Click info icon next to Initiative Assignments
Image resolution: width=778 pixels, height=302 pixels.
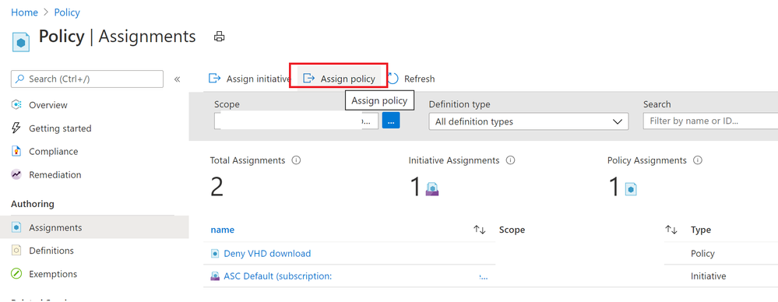pos(510,160)
